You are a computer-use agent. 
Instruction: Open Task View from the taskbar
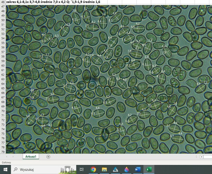click(x=82, y=169)
